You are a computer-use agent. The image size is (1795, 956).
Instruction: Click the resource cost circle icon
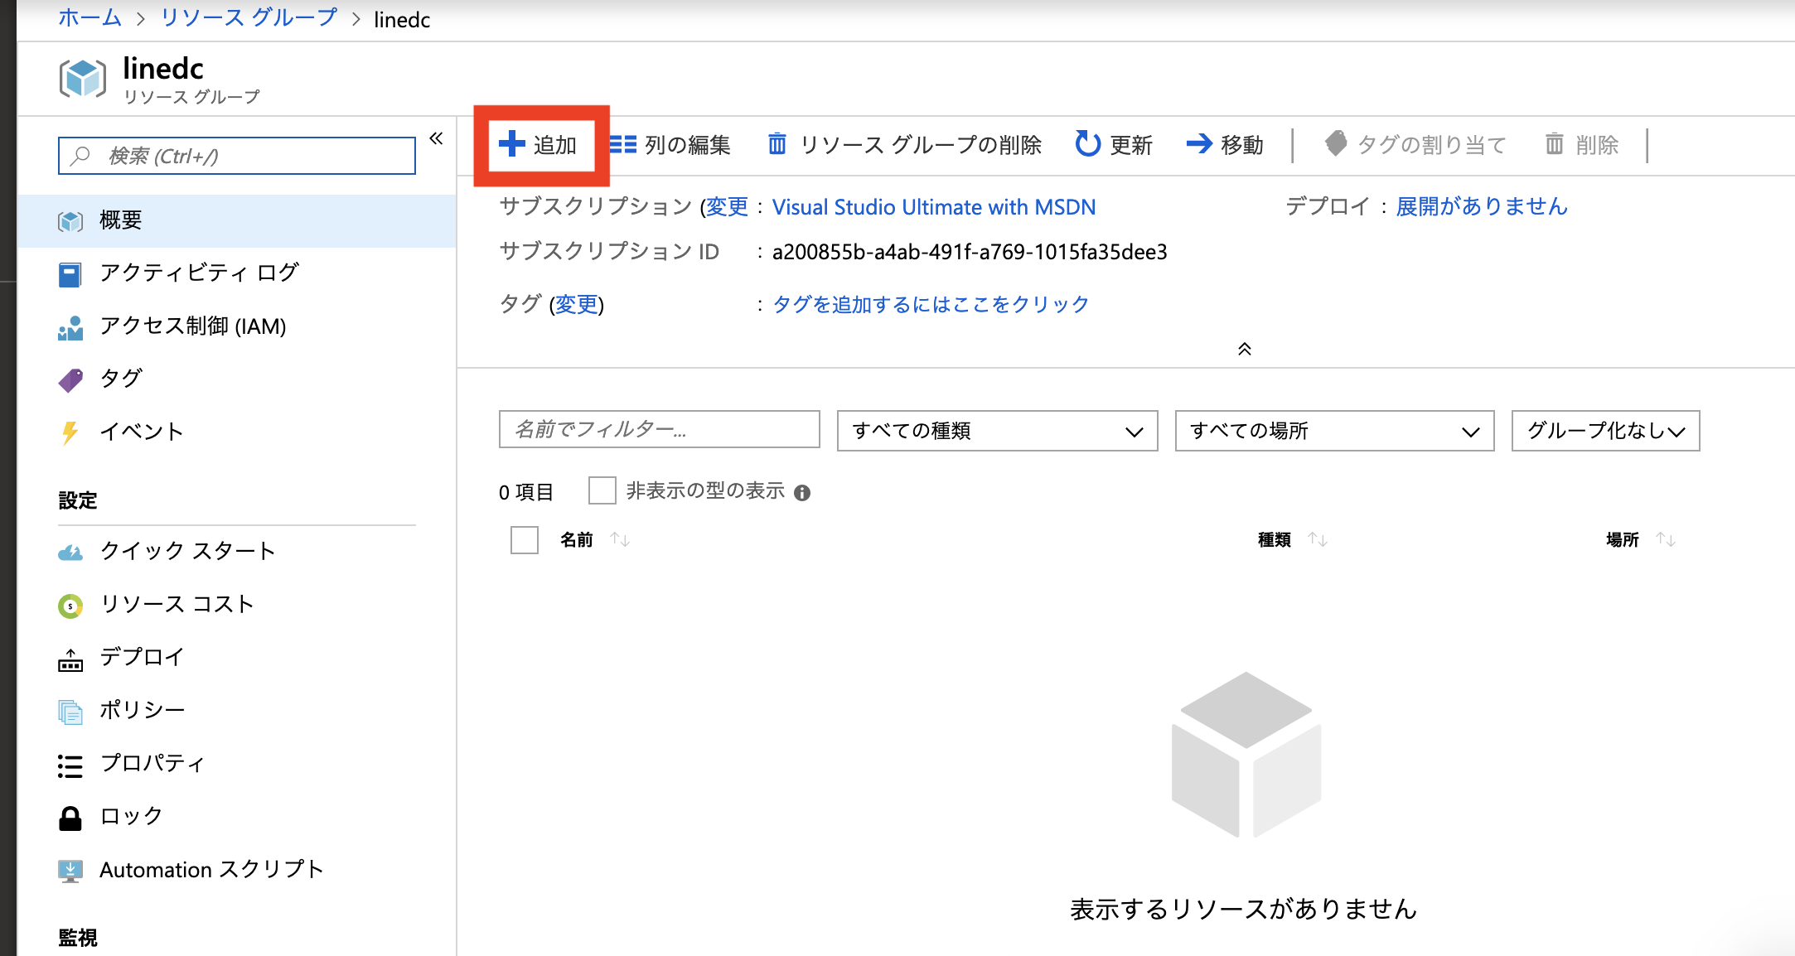point(70,606)
